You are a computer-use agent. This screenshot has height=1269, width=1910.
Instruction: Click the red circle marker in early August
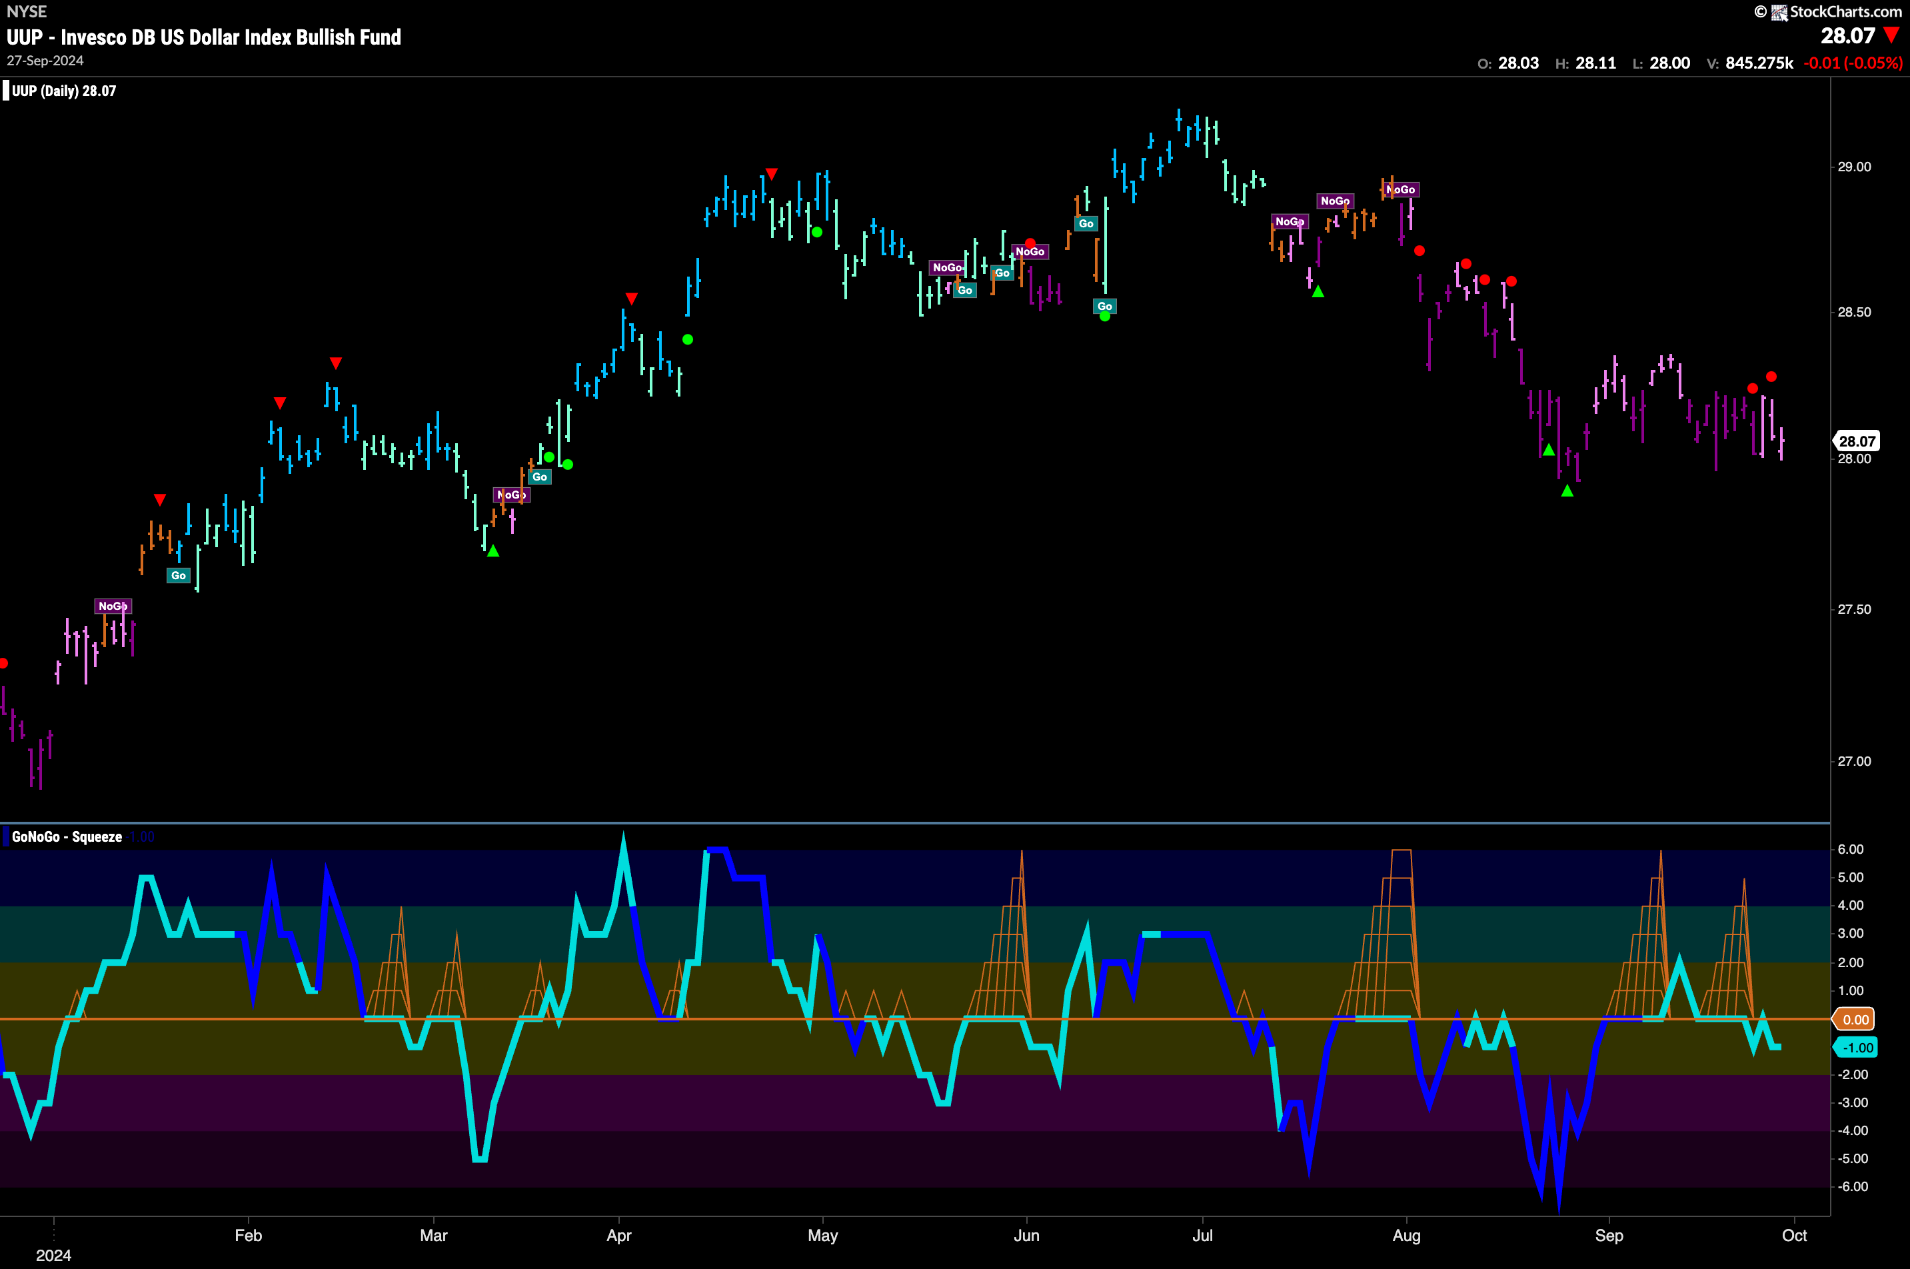[x=1419, y=251]
